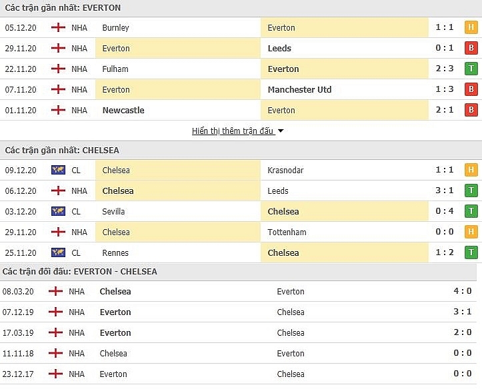Open the Manchester Utd team name
This screenshot has height=389, width=482.
(x=299, y=90)
